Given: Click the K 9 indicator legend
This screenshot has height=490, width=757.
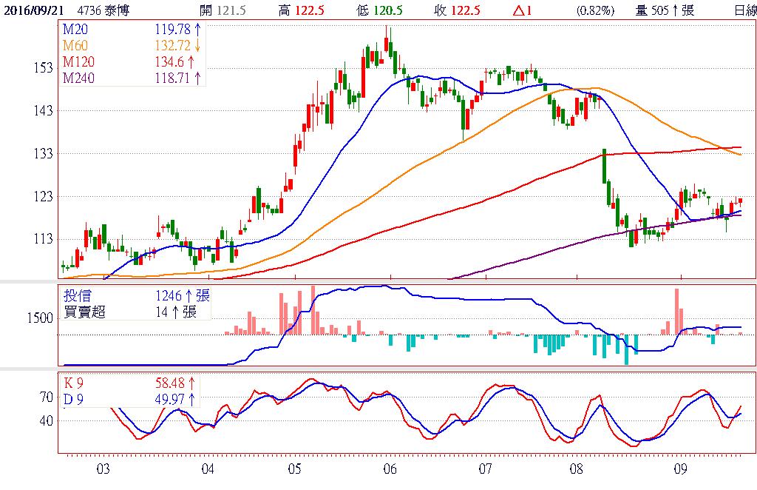Looking at the screenshot, I should pos(74,383).
